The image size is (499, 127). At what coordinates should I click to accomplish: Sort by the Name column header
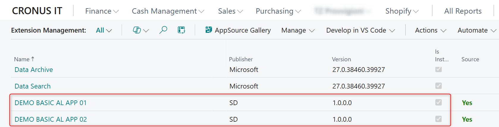(x=22, y=59)
